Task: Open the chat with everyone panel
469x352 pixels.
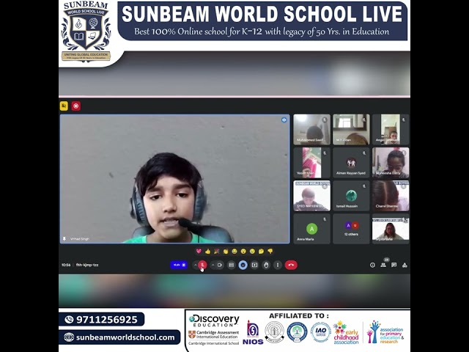Action: (394, 265)
